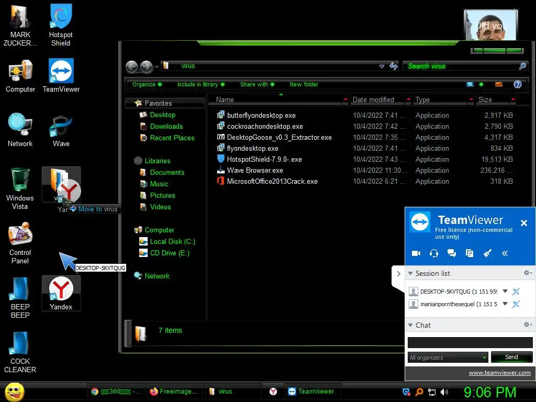Collapse the Session list section

click(410, 273)
